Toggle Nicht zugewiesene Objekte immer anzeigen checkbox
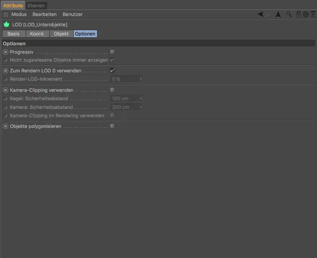Image resolution: width=317 pixels, height=258 pixels. click(113, 60)
